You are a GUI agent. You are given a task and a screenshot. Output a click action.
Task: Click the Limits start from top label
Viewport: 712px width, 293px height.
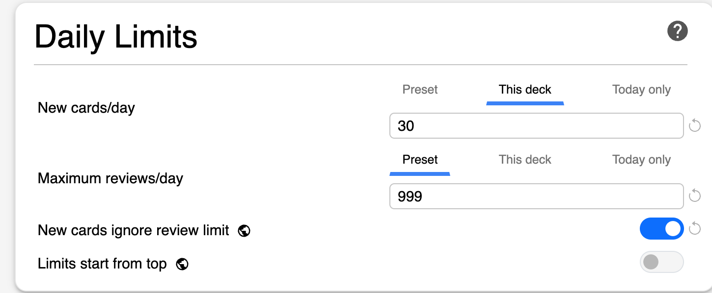pos(102,264)
